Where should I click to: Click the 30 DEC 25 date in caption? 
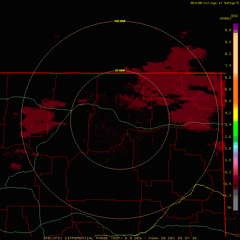(x=172, y=238)
